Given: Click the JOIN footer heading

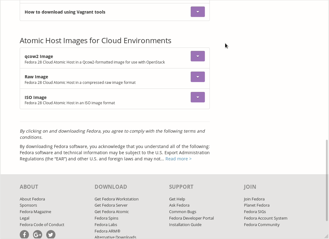Looking at the screenshot, I should tap(250, 187).
